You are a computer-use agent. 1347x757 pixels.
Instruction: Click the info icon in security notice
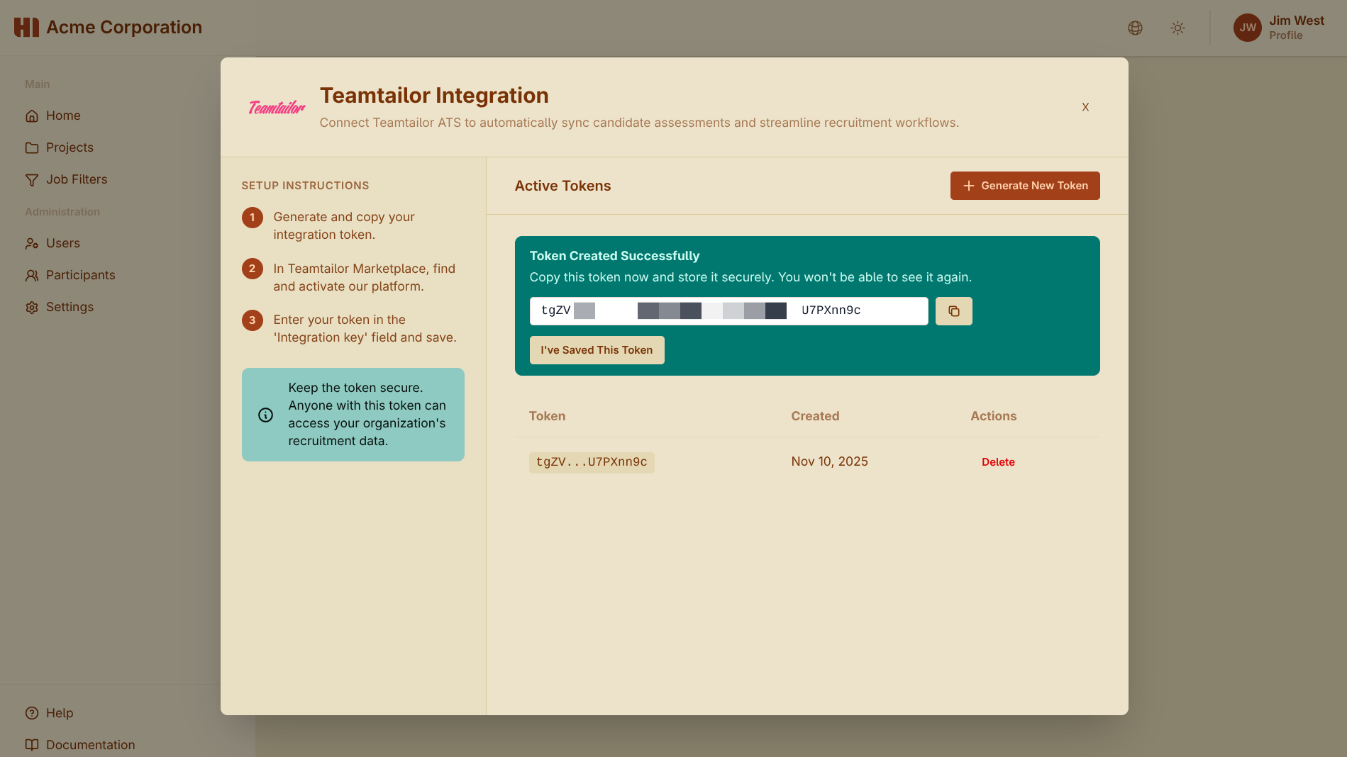click(x=265, y=415)
